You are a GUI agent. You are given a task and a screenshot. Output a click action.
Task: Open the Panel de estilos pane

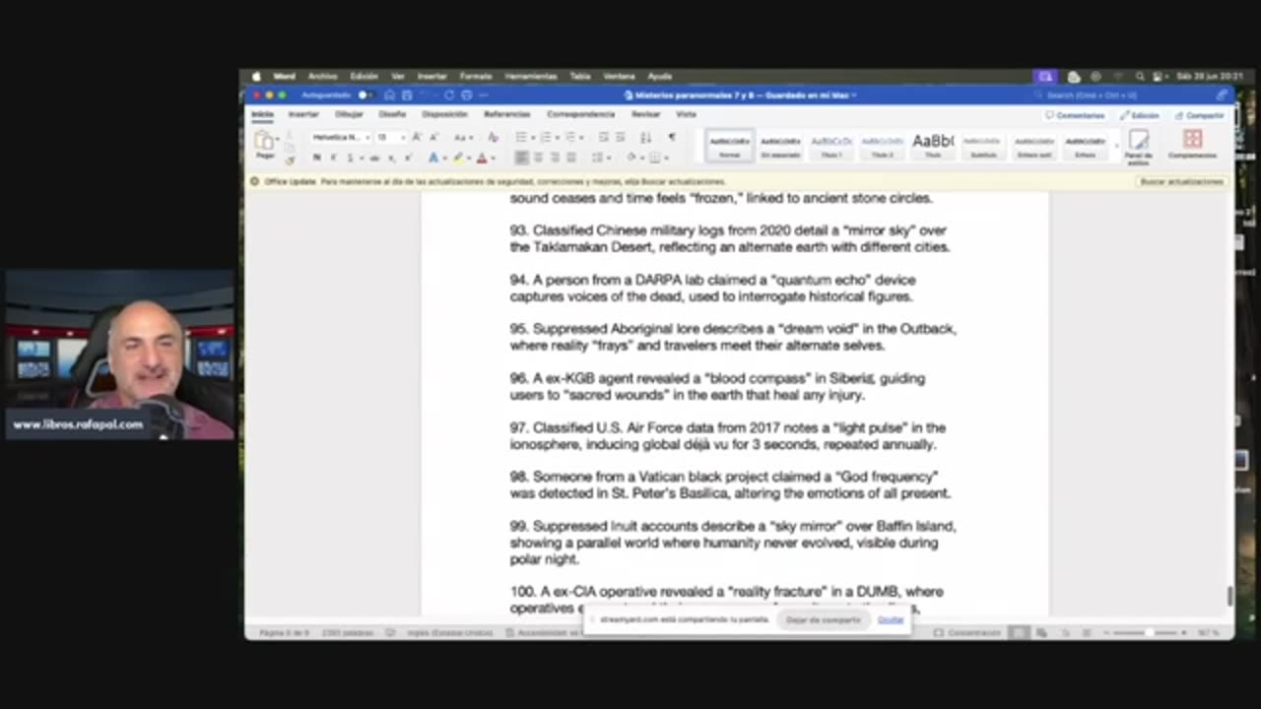1139,146
